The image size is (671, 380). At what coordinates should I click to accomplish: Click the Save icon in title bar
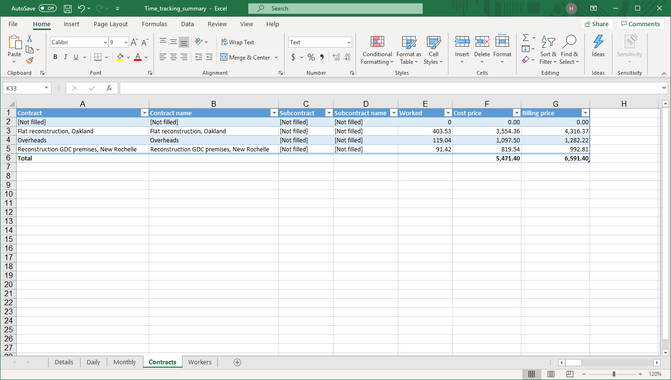[68, 9]
